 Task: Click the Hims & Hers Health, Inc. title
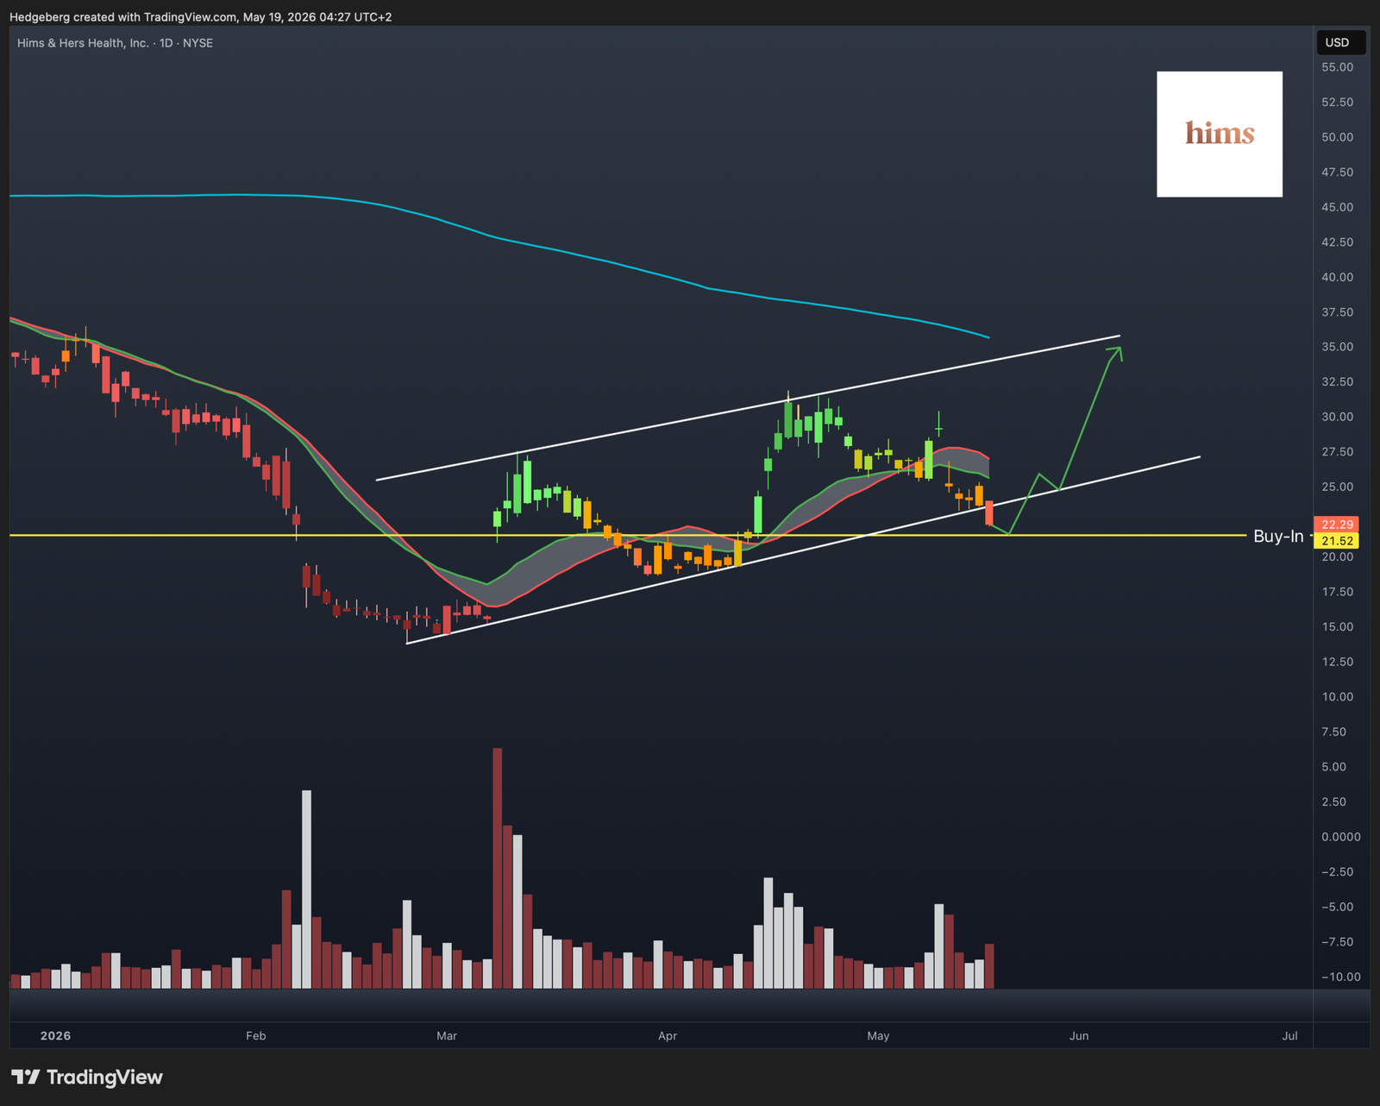[x=83, y=43]
